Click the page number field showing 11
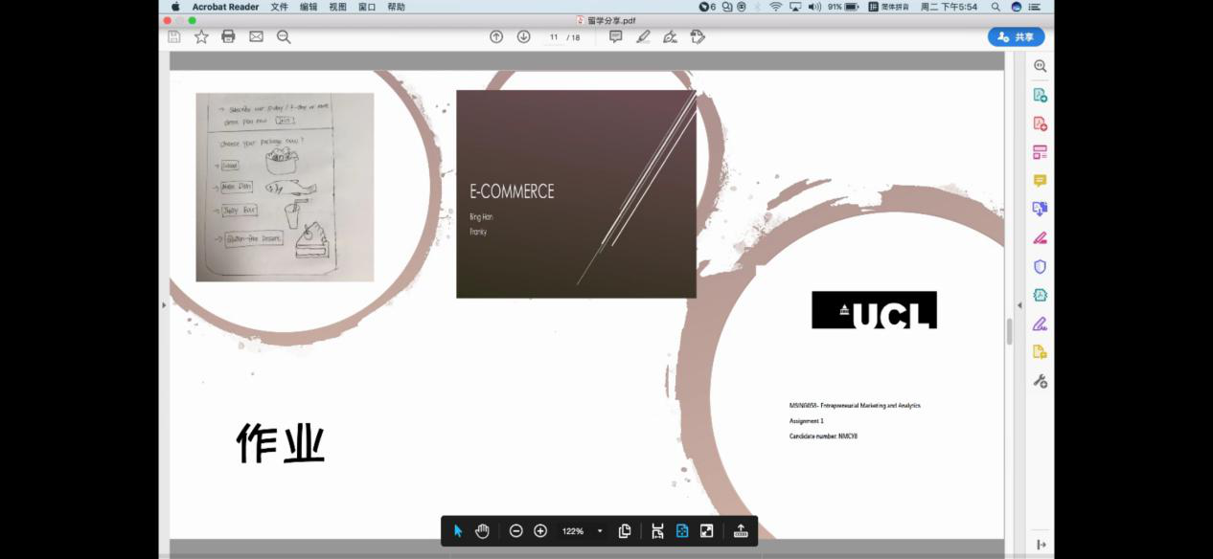The image size is (1213, 559). point(554,37)
